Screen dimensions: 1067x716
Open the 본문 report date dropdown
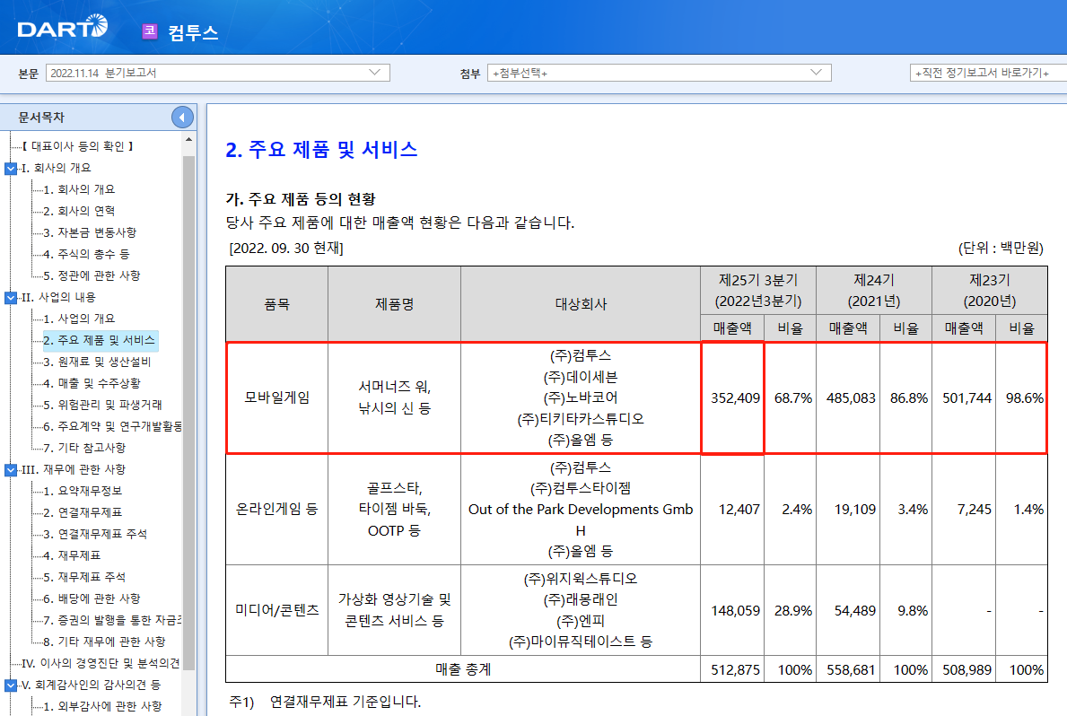click(x=218, y=73)
